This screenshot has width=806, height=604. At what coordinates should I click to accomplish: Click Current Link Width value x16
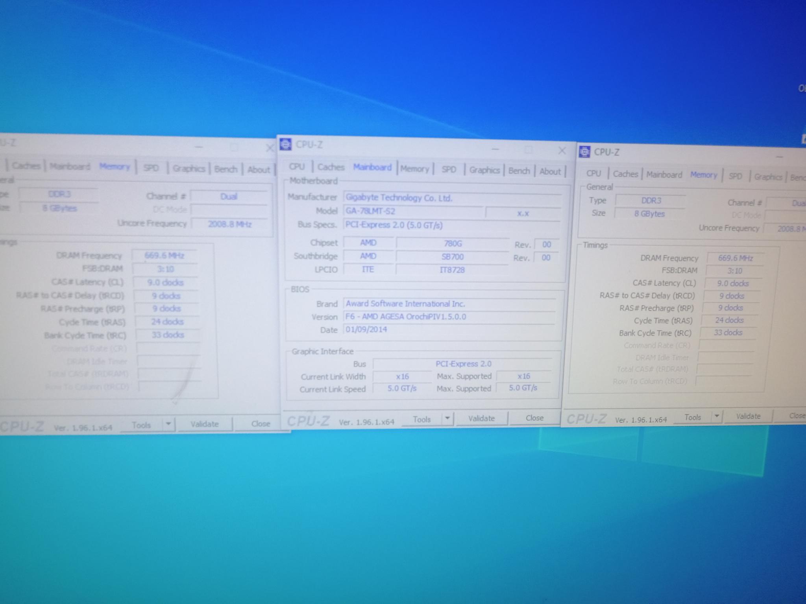click(x=402, y=377)
